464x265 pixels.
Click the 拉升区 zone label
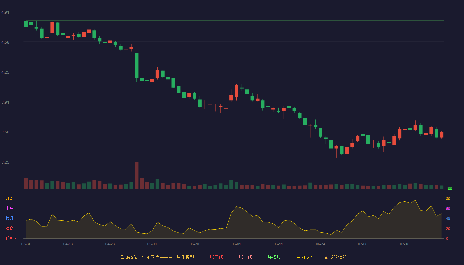[11, 219]
